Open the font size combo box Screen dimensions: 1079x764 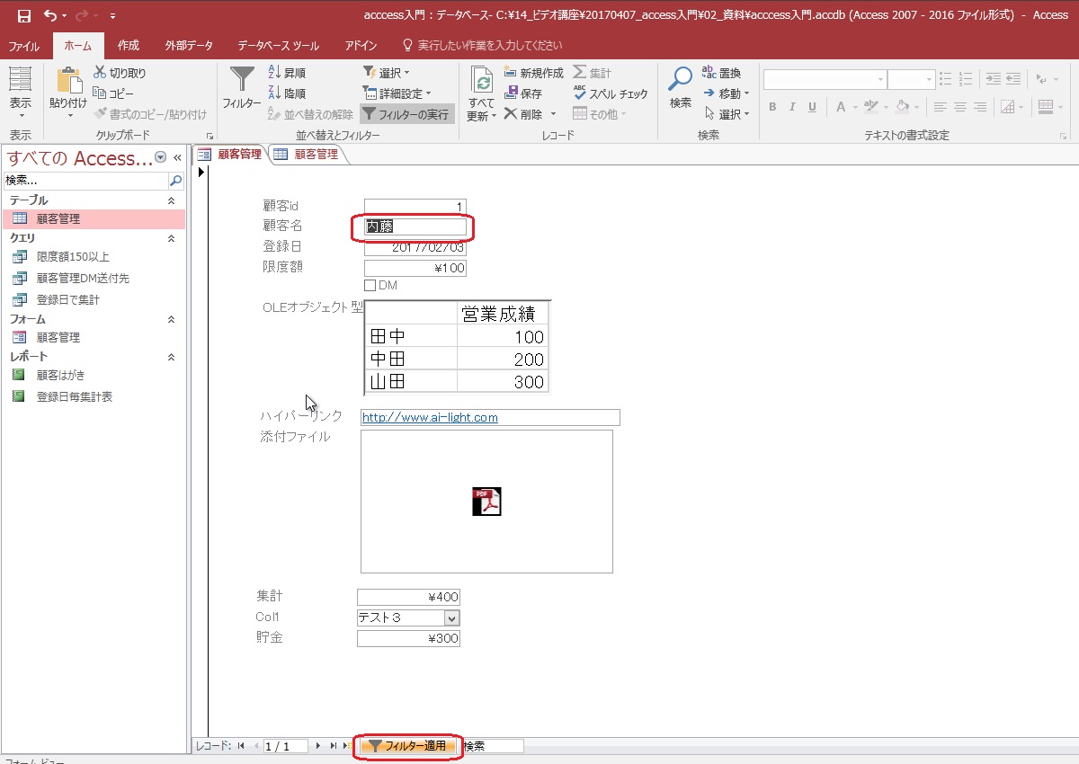pos(914,80)
